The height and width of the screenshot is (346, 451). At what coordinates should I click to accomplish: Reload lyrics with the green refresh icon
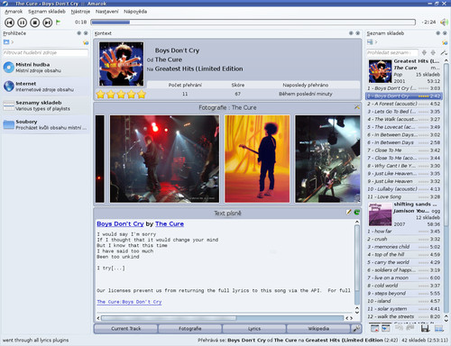click(356, 212)
